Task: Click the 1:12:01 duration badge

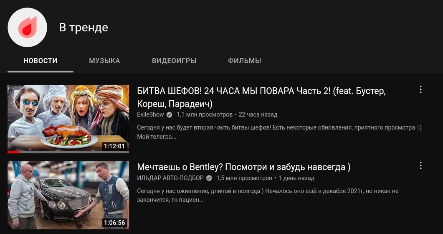Action: (x=114, y=146)
